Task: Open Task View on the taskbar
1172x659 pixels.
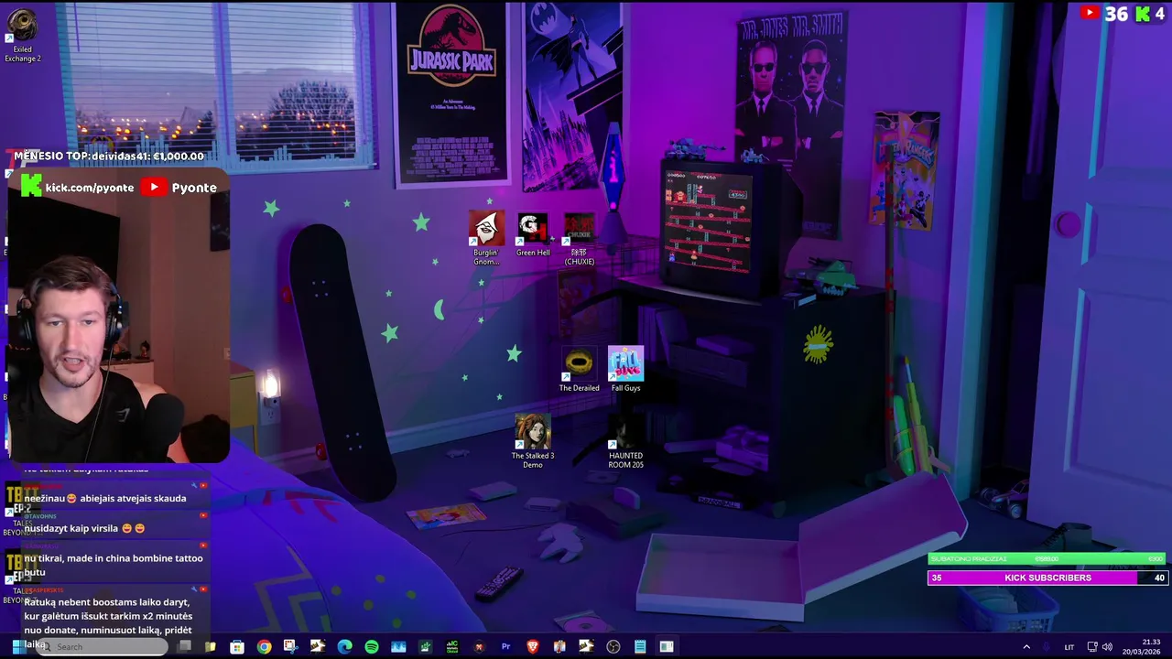Action: pyautogui.click(x=184, y=646)
